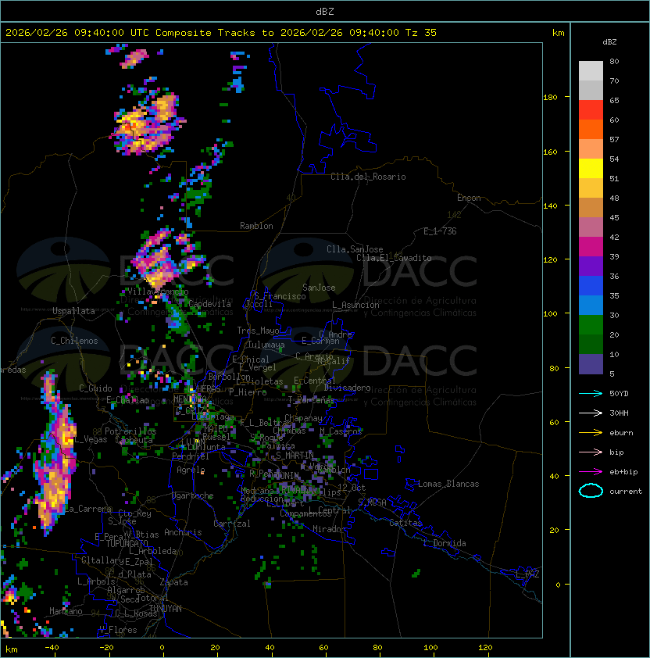Select the light blue swatch between 35 and 30
The image size is (650, 658).
[591, 306]
